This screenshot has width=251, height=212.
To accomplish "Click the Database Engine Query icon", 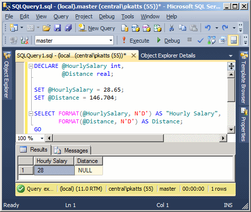I will [125, 28].
